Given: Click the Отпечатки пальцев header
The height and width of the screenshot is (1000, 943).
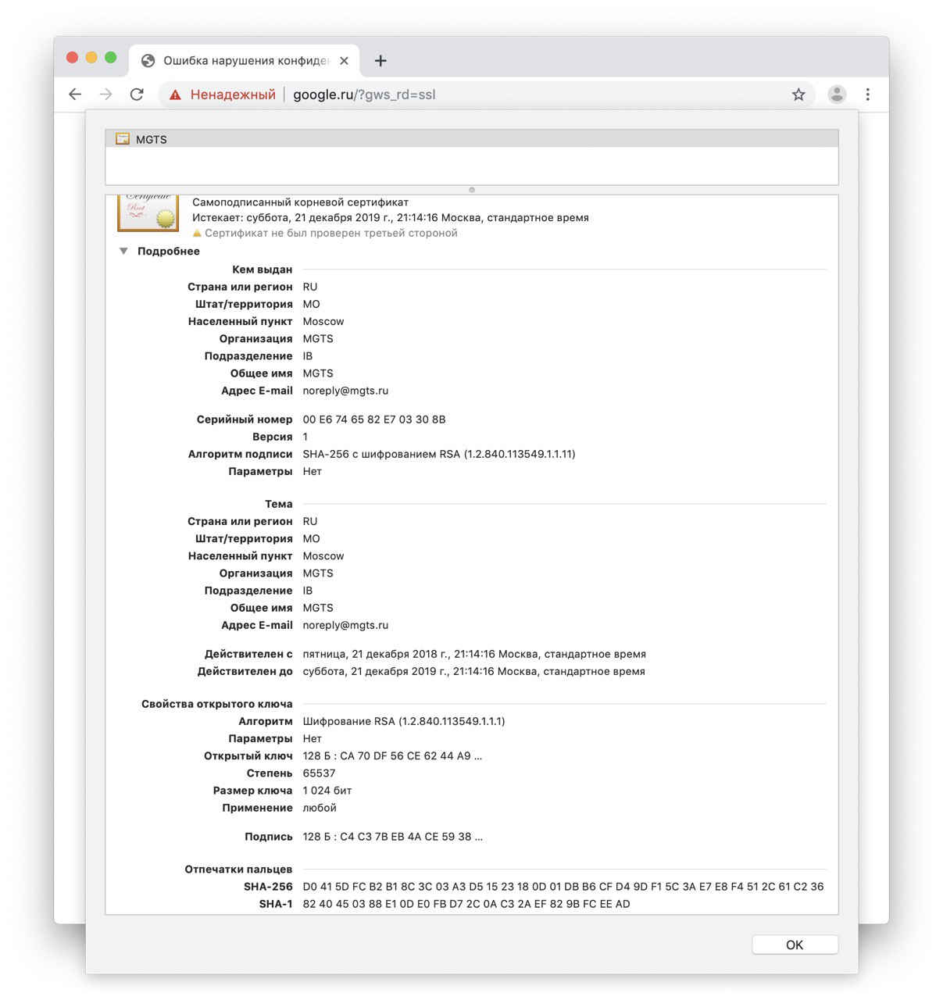Looking at the screenshot, I should point(238,869).
